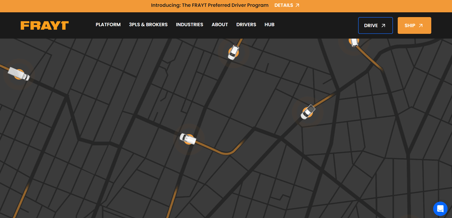Go to the DRIVERS page
Screen dimensions: 452x218
click(246, 24)
